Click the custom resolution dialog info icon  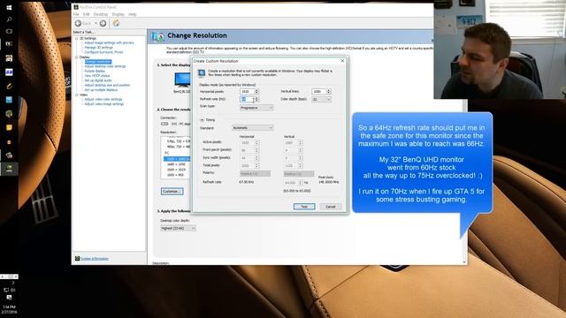tap(202, 73)
